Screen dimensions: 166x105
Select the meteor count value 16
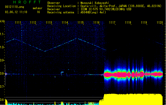point(38,12)
